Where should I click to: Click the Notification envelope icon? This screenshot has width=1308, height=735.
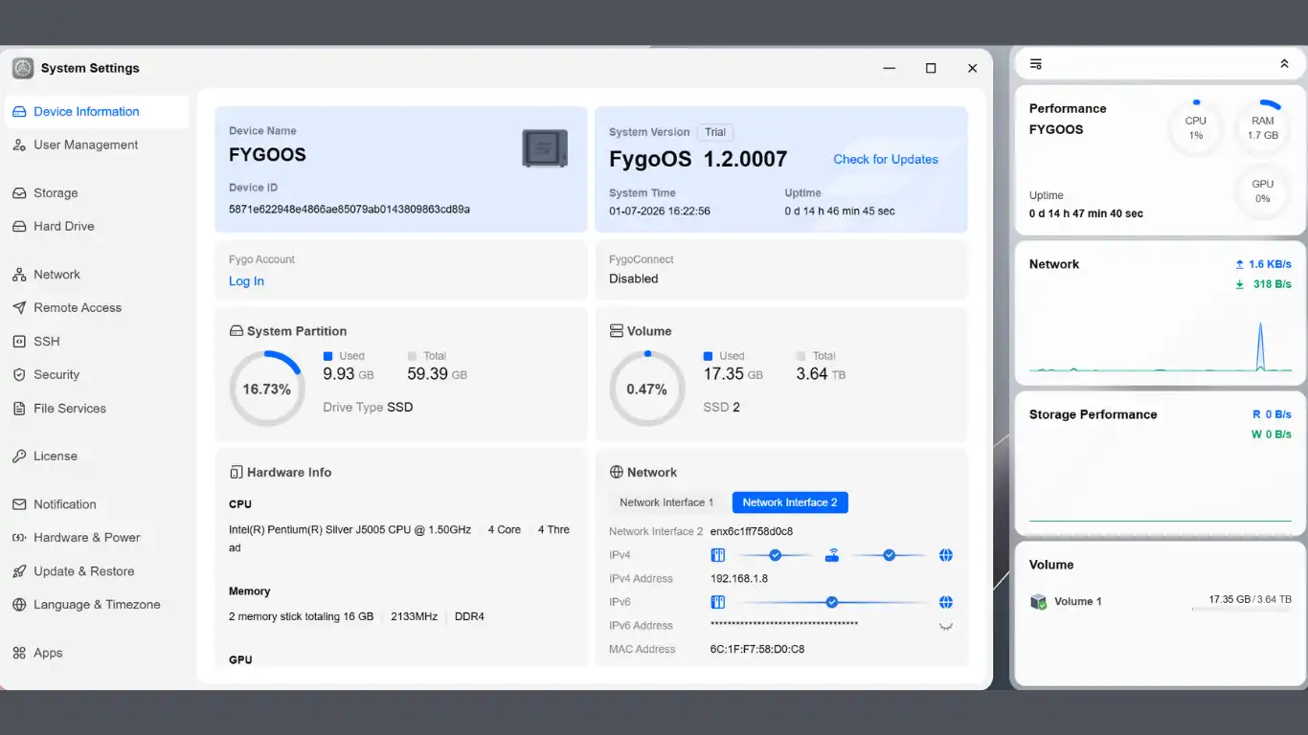pos(19,504)
